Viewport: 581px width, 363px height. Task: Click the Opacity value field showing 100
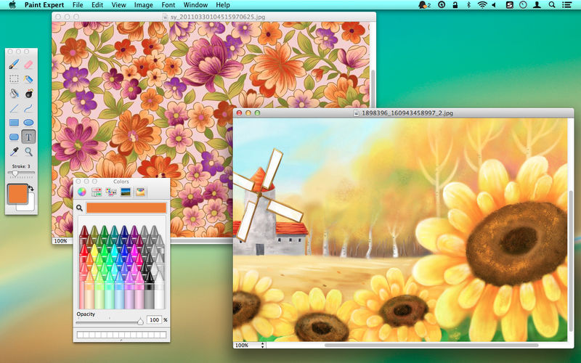[x=154, y=319]
